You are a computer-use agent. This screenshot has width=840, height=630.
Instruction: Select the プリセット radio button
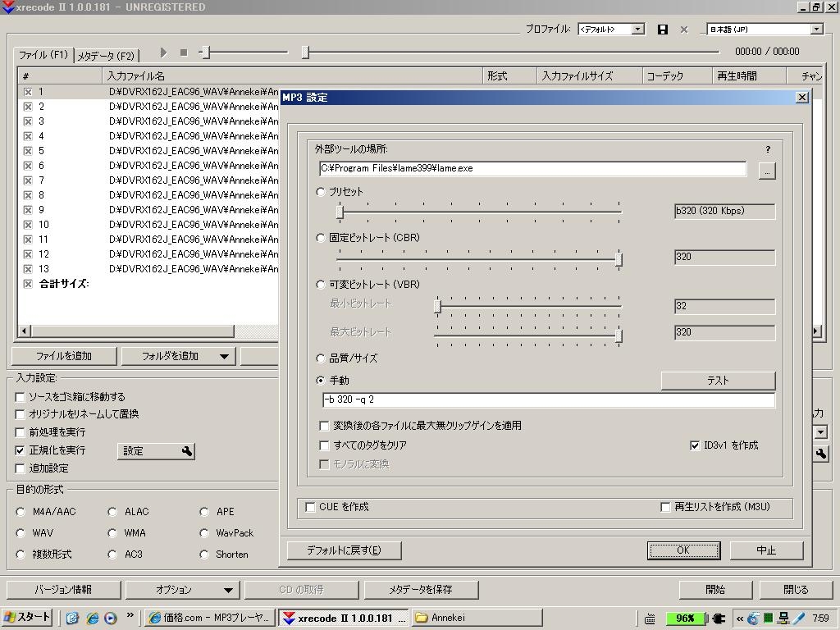pos(321,192)
